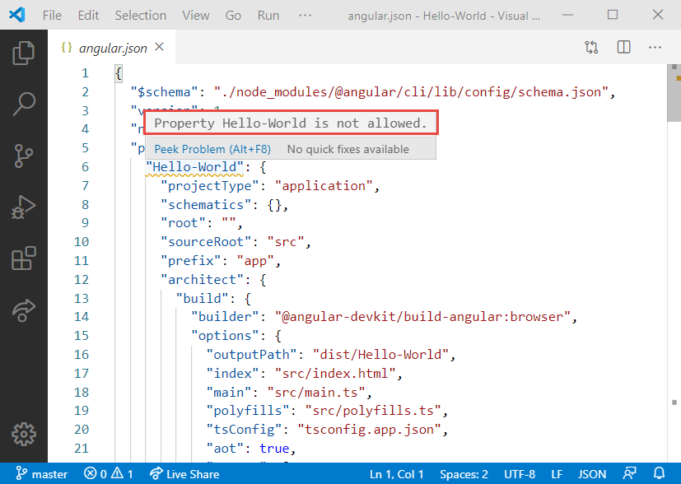Open the Selection menu
681x484 pixels.
pyautogui.click(x=140, y=15)
